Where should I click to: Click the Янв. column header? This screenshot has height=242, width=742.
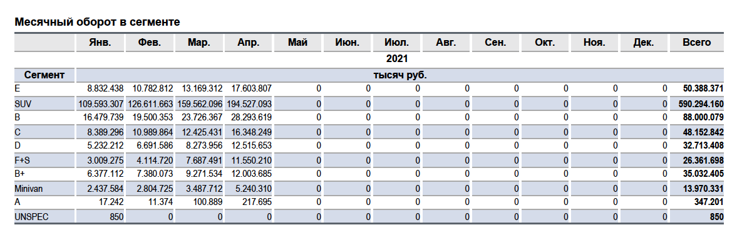(x=100, y=43)
